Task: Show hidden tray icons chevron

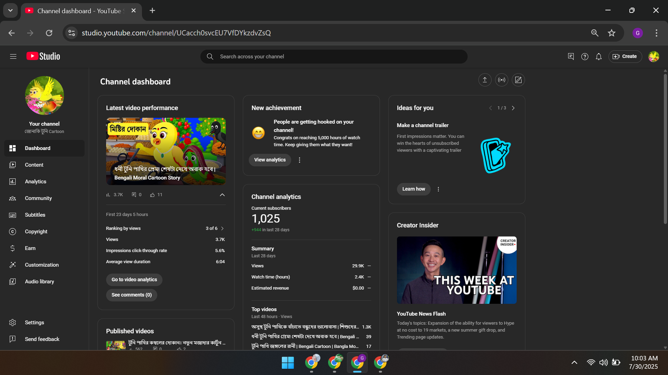Action: click(574, 362)
